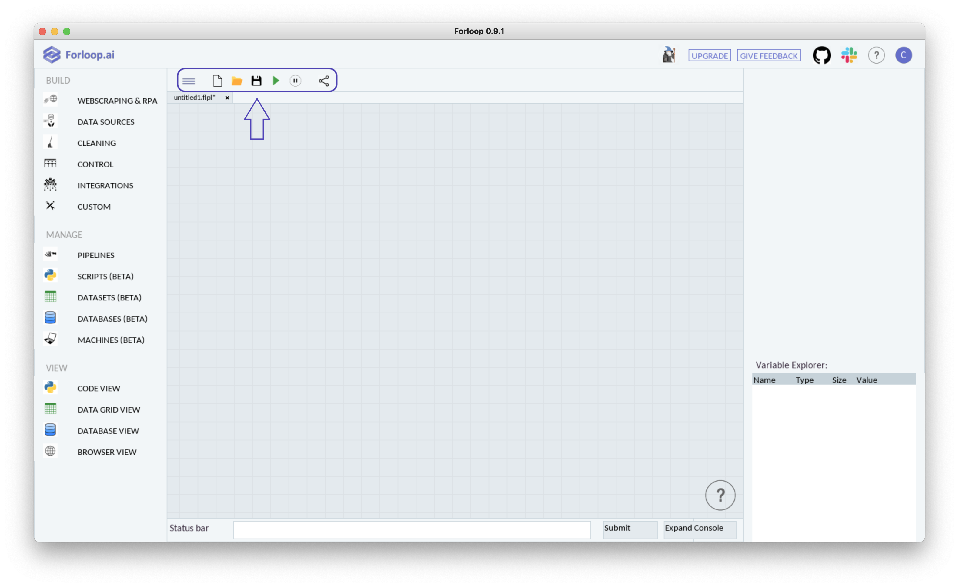959x587 pixels.
Task: Run the pipeline with green play button
Action: (x=276, y=81)
